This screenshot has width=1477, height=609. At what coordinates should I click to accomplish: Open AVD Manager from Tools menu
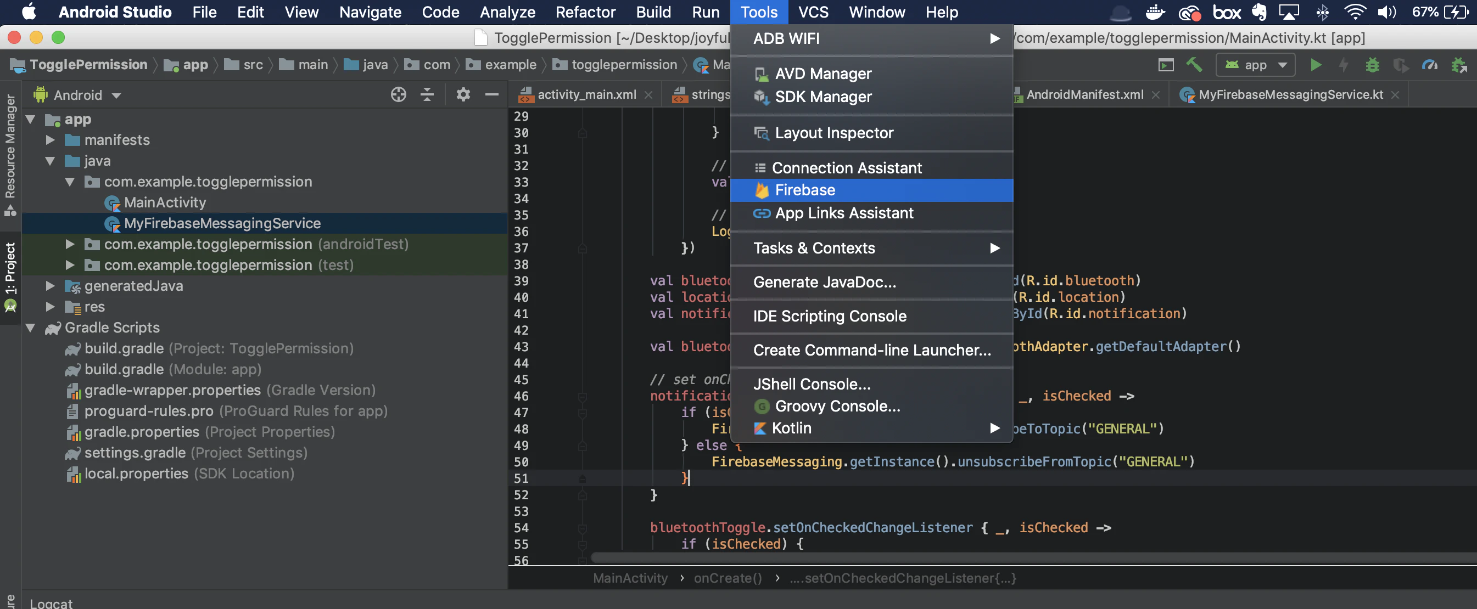[871, 74]
